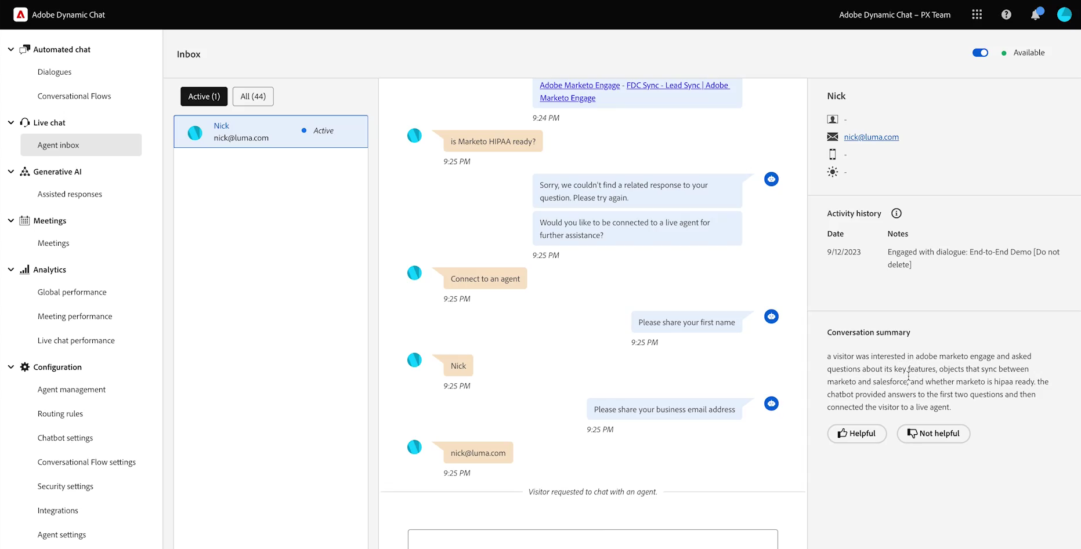Viewport: 1081px width, 549px height.
Task: Click the Configuration gear icon
Action: 24,367
